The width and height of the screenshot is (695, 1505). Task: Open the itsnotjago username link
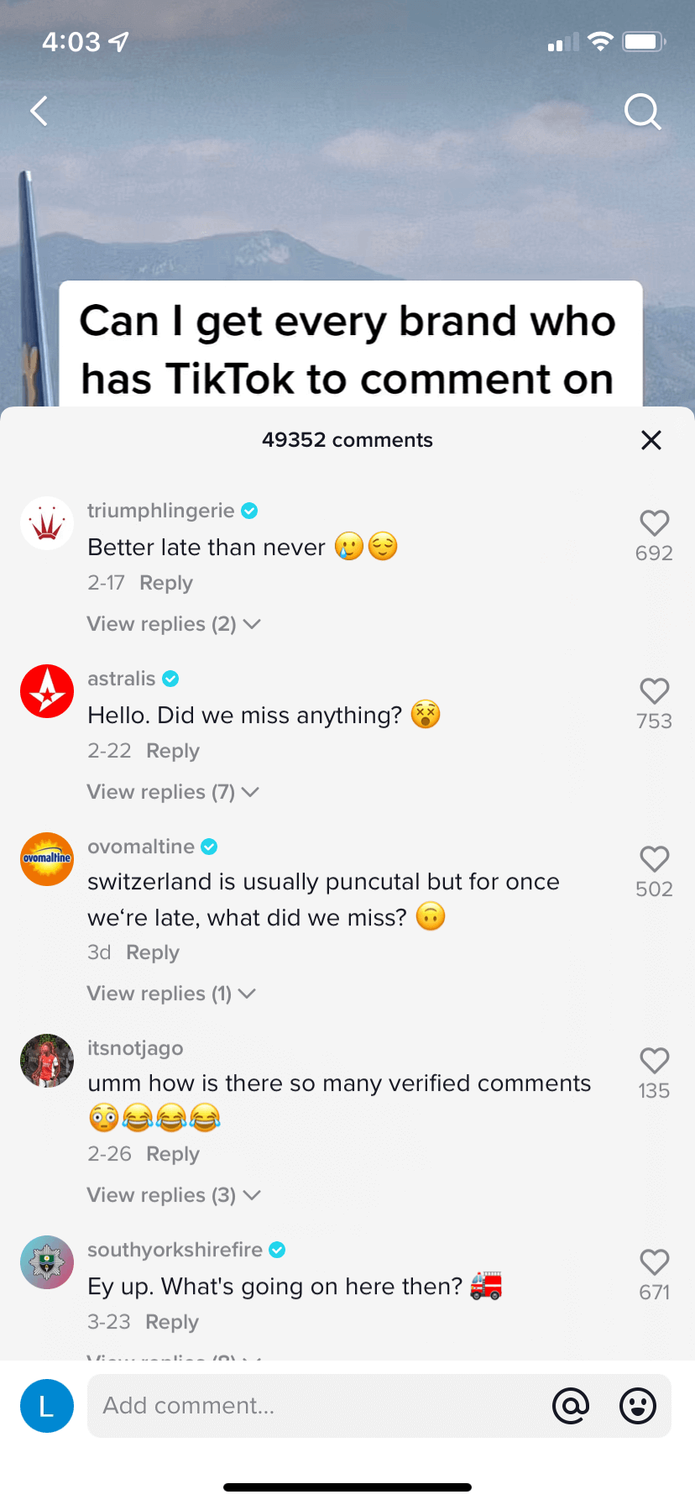pyautogui.click(x=135, y=1048)
